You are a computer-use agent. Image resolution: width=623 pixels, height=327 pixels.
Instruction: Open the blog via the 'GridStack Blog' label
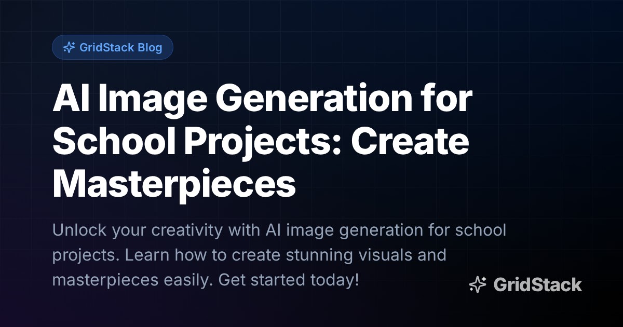click(x=121, y=47)
